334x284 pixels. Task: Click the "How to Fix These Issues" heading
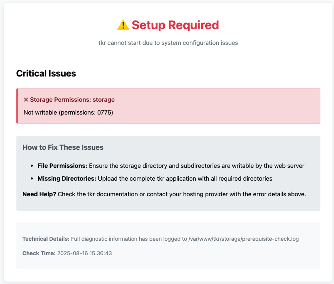coord(63,147)
